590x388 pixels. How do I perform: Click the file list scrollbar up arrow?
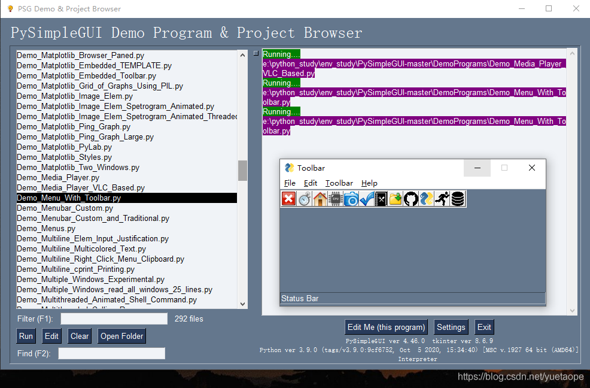(x=243, y=55)
